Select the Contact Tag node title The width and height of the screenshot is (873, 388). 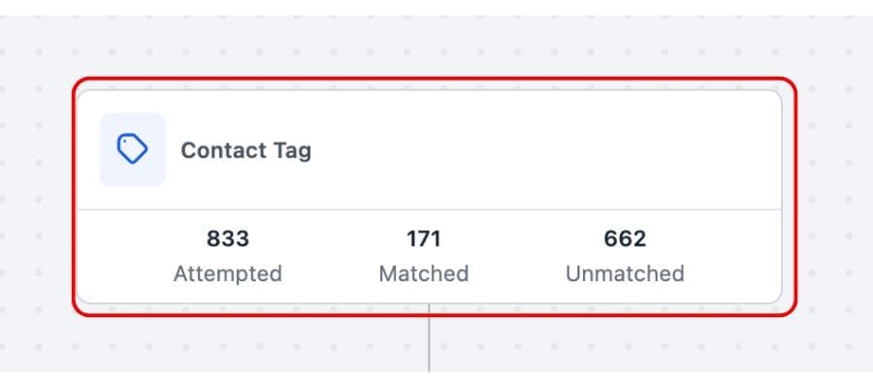click(x=245, y=150)
